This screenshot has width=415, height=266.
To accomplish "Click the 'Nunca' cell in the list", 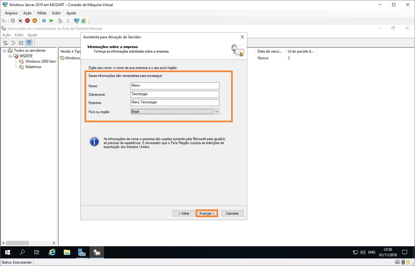I will pyautogui.click(x=263, y=58).
